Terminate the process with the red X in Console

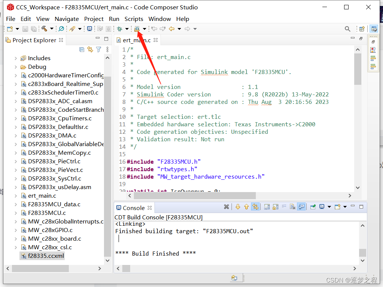click(x=227, y=207)
